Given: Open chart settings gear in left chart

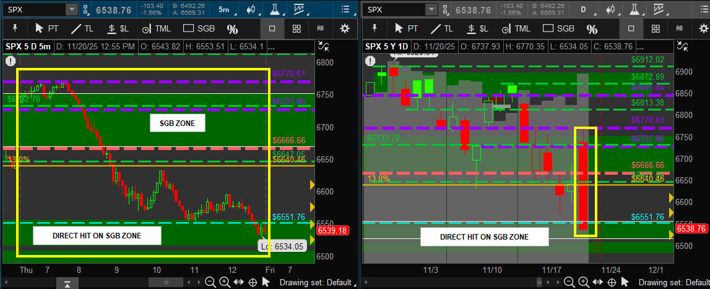Looking at the screenshot, I should coord(345,29).
